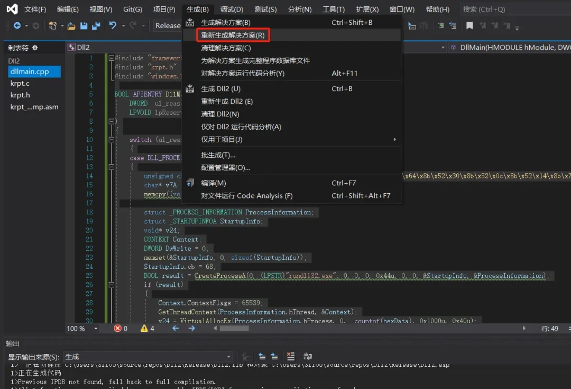Select 生成 Dll2 (U) menu item
This screenshot has height=389, width=571.
[292, 88]
